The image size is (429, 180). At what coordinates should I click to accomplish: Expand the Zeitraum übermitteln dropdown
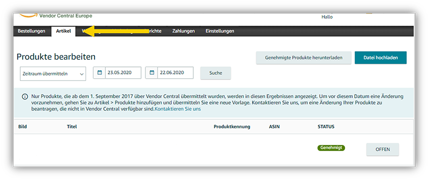pos(53,74)
